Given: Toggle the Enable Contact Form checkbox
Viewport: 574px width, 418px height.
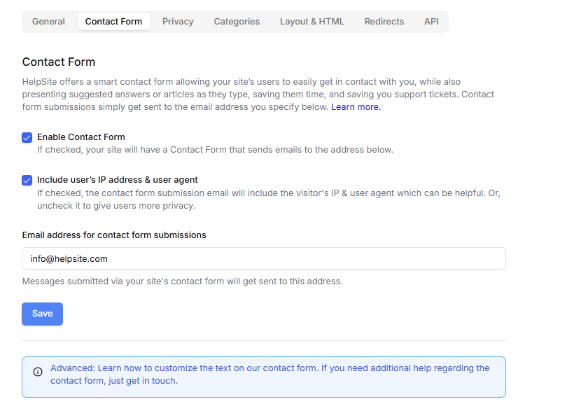Looking at the screenshot, I should (27, 138).
